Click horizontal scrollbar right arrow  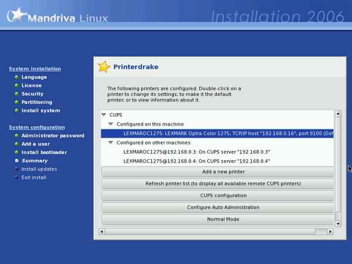(330, 232)
